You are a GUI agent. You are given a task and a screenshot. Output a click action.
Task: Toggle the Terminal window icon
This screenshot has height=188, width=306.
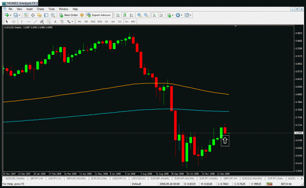coord(46,15)
